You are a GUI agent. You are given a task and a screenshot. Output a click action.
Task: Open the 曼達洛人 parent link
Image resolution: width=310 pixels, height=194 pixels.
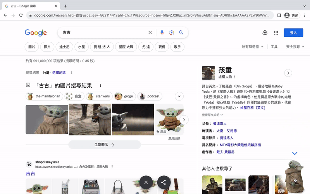[x=220, y=124]
